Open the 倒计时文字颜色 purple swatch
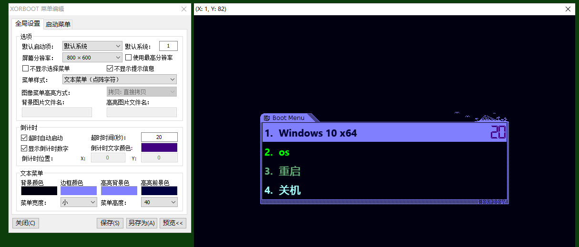The width and height of the screenshot is (579, 247). [159, 148]
